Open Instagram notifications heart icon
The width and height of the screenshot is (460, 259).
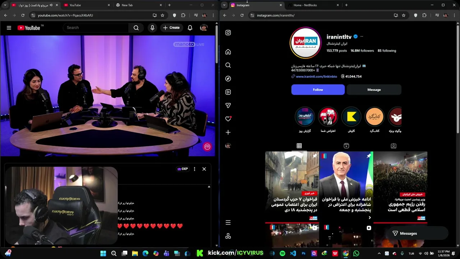228,119
